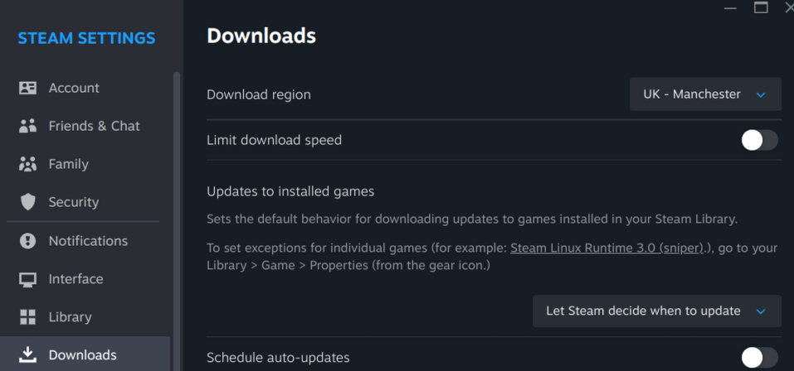Click the STEAM SETTINGS header title

coord(86,38)
